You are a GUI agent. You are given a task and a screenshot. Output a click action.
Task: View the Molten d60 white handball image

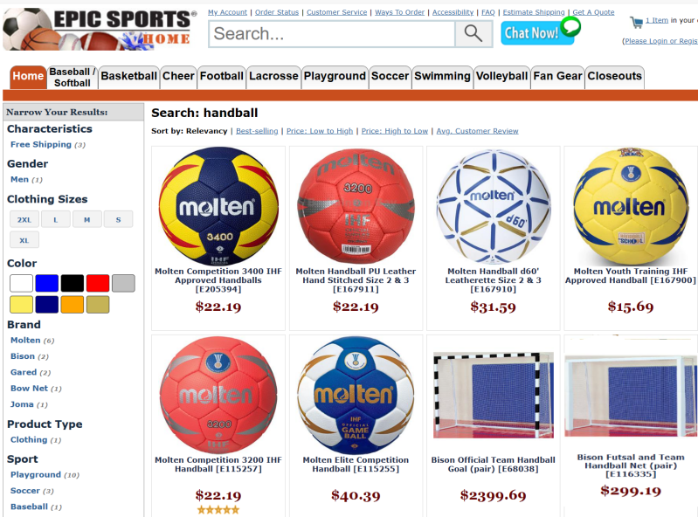494,206
